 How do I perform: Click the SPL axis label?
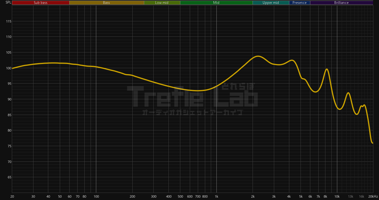pos(8,2)
